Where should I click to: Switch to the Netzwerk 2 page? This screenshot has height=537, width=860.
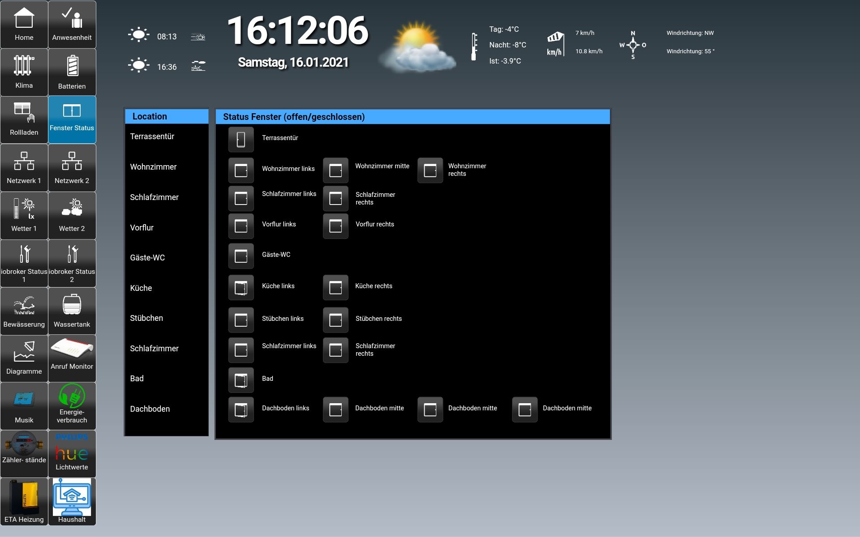(x=72, y=168)
